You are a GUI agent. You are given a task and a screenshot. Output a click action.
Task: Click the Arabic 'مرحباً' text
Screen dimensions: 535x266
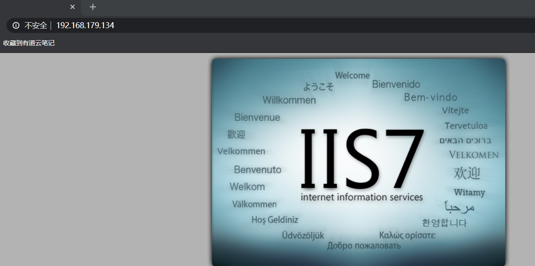coord(459,207)
